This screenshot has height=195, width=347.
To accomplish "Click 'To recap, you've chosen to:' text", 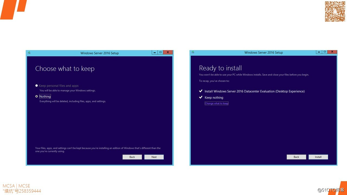I will (x=214, y=81).
